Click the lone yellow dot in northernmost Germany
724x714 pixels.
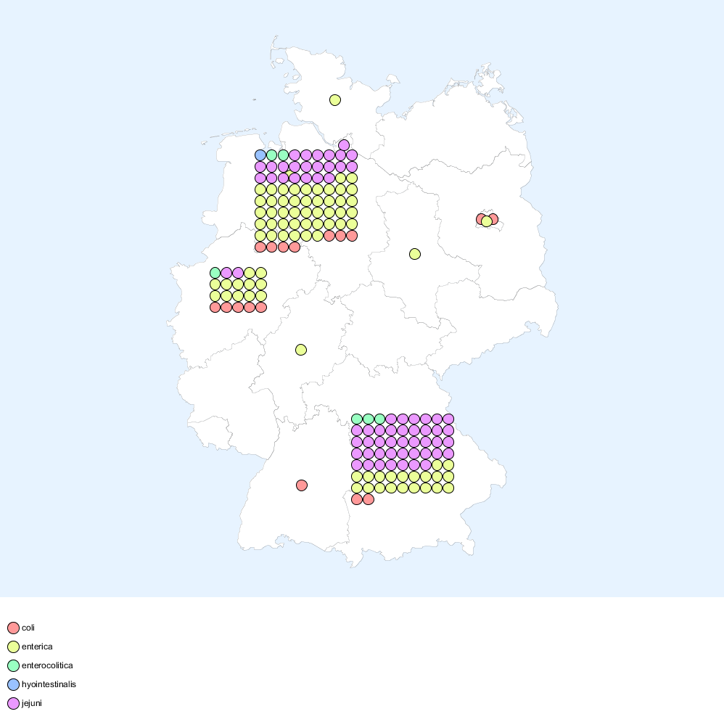(x=335, y=100)
